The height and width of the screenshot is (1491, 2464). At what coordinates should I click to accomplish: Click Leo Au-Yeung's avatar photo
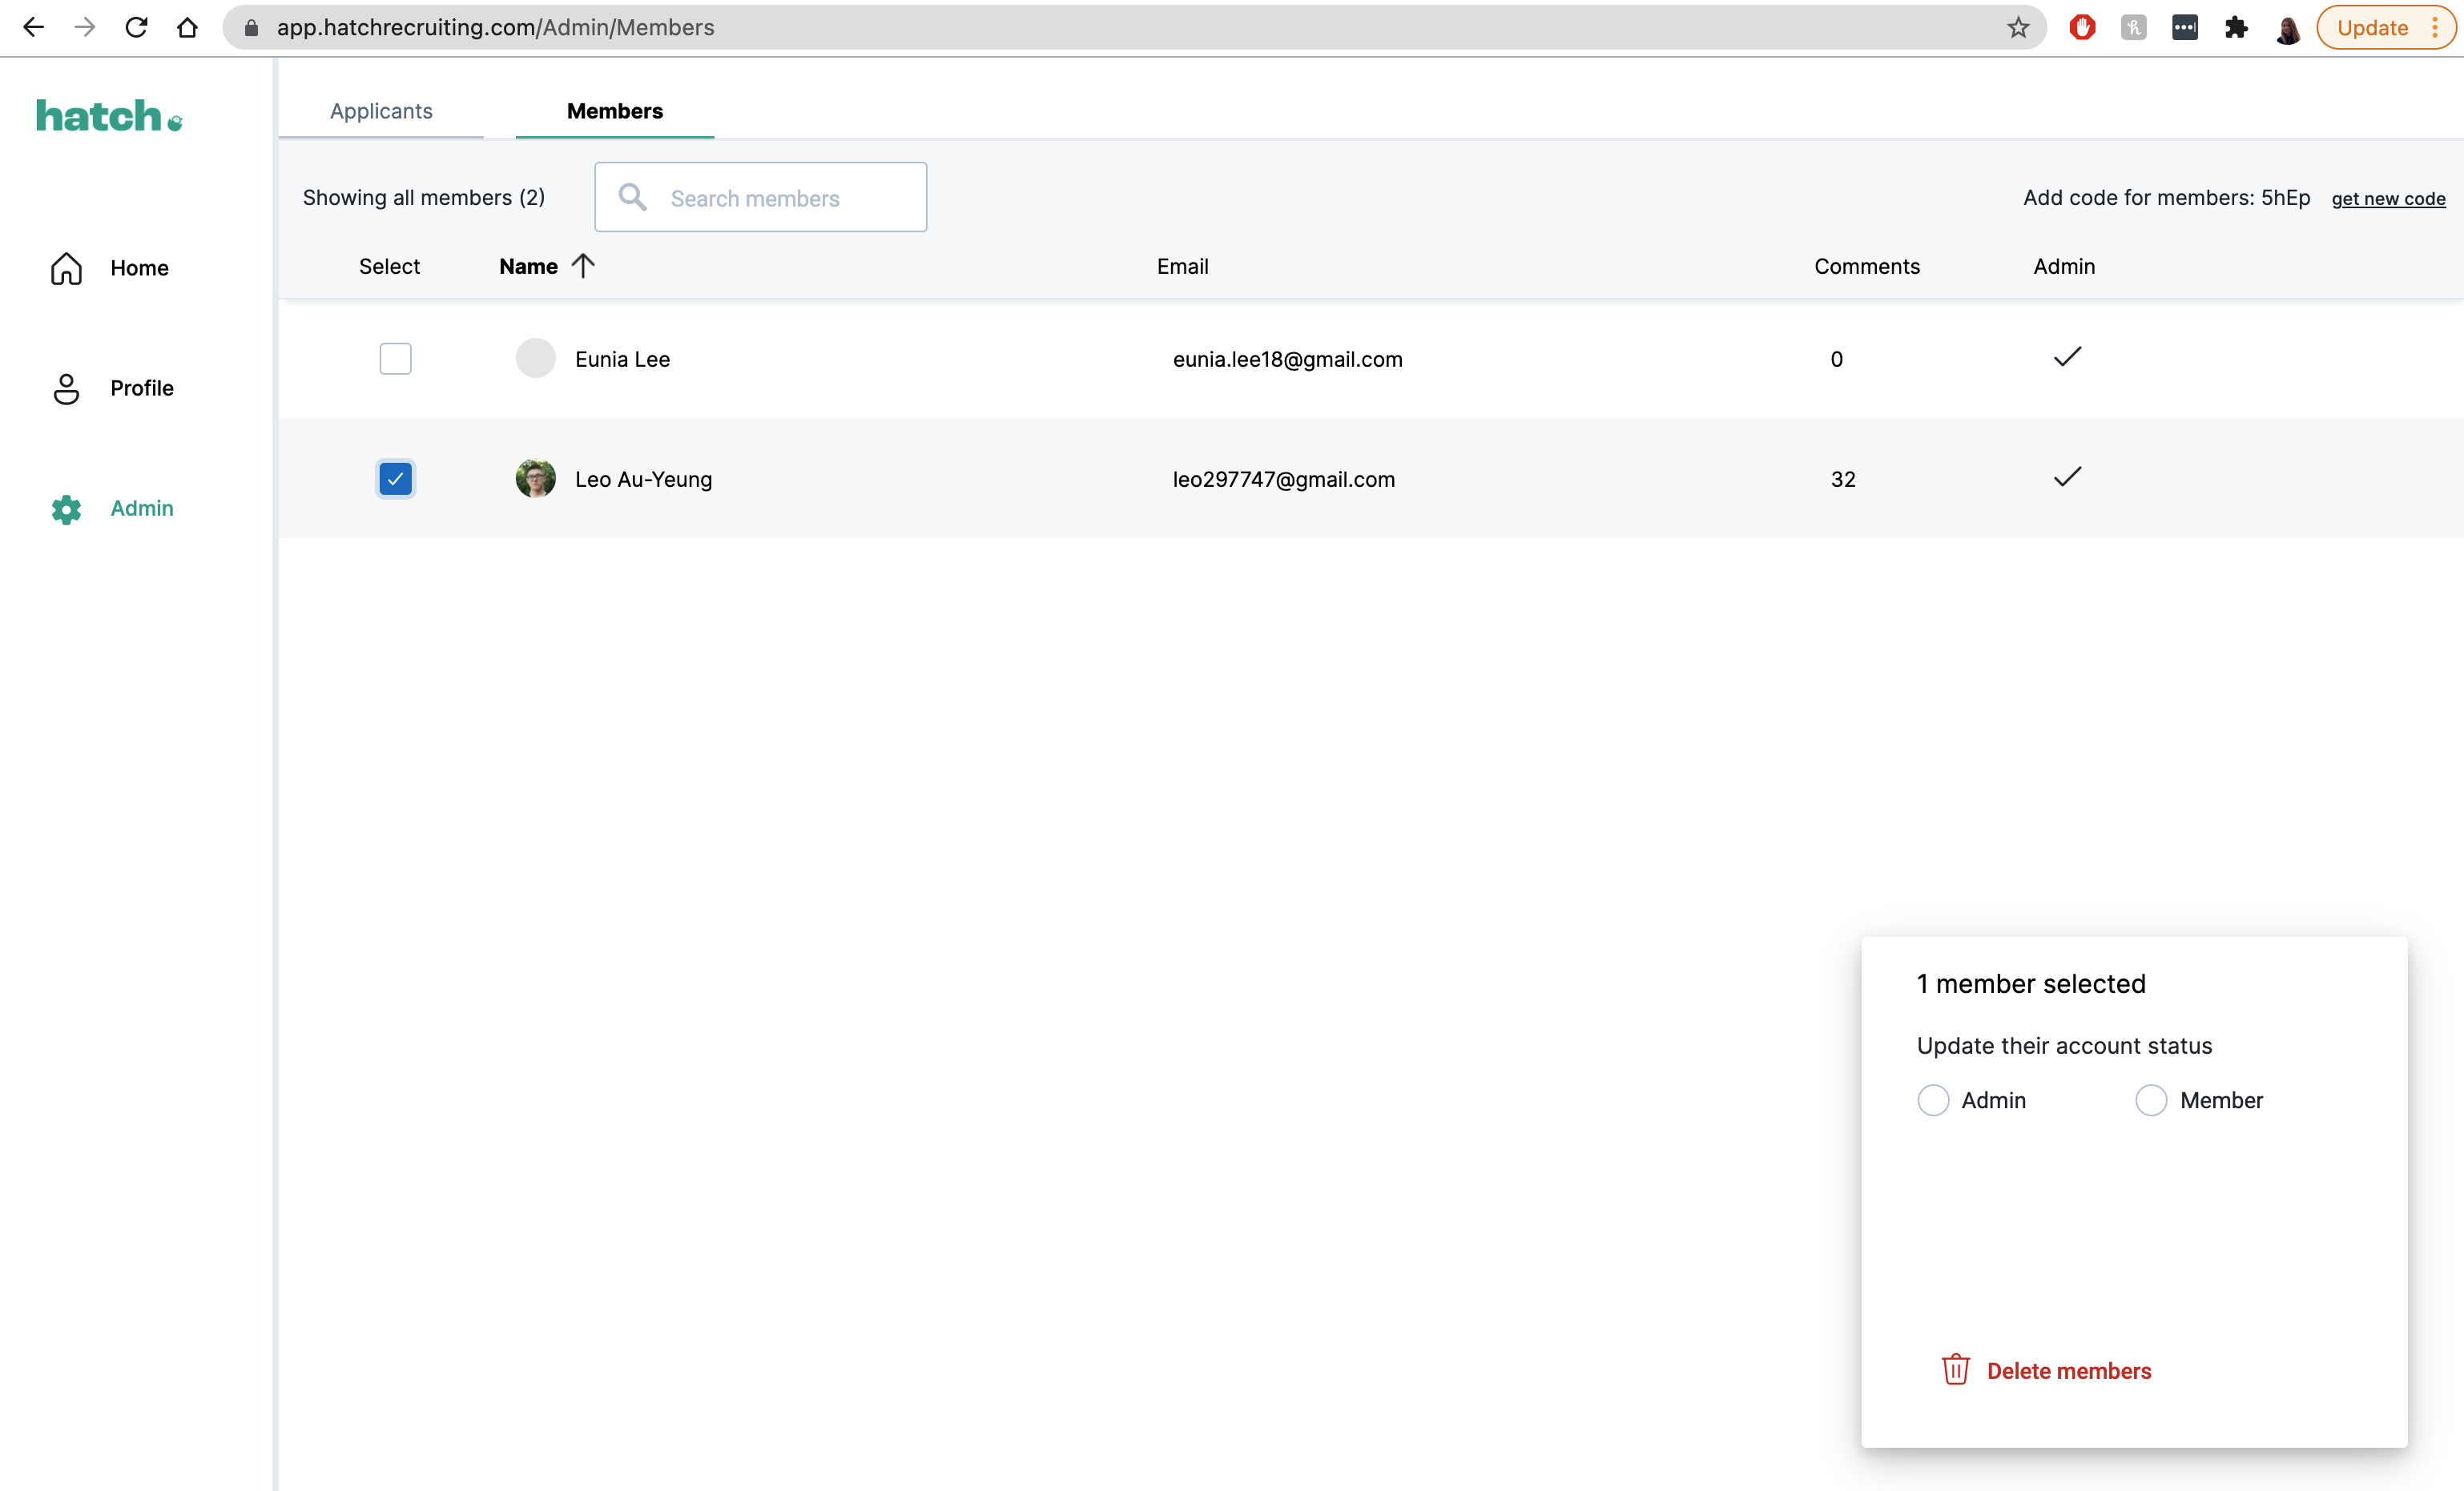pyautogui.click(x=535, y=479)
